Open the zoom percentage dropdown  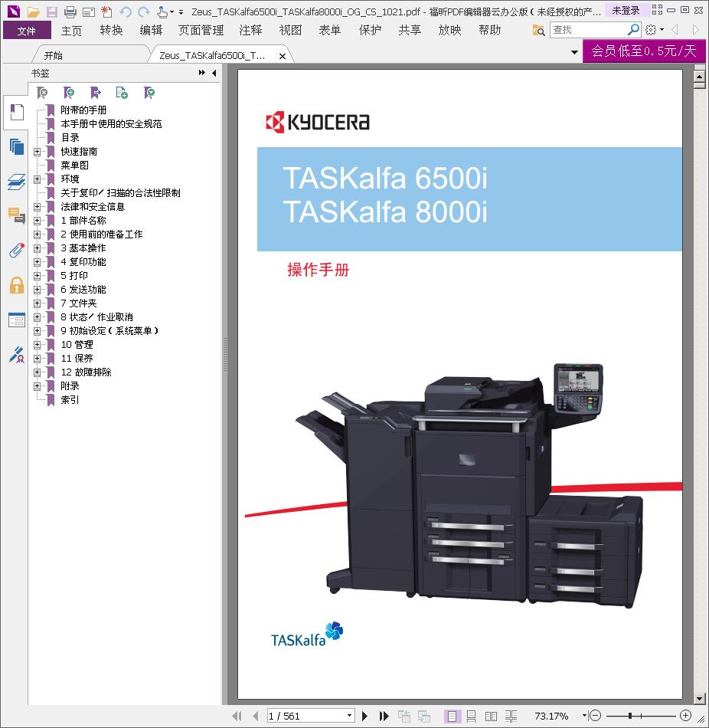click(x=584, y=716)
